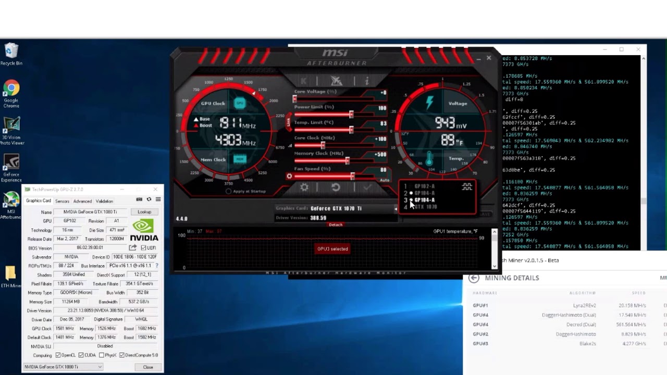This screenshot has height=375, width=667.
Task: Enable Apply at Startup in Afterburner
Action: coord(229,191)
